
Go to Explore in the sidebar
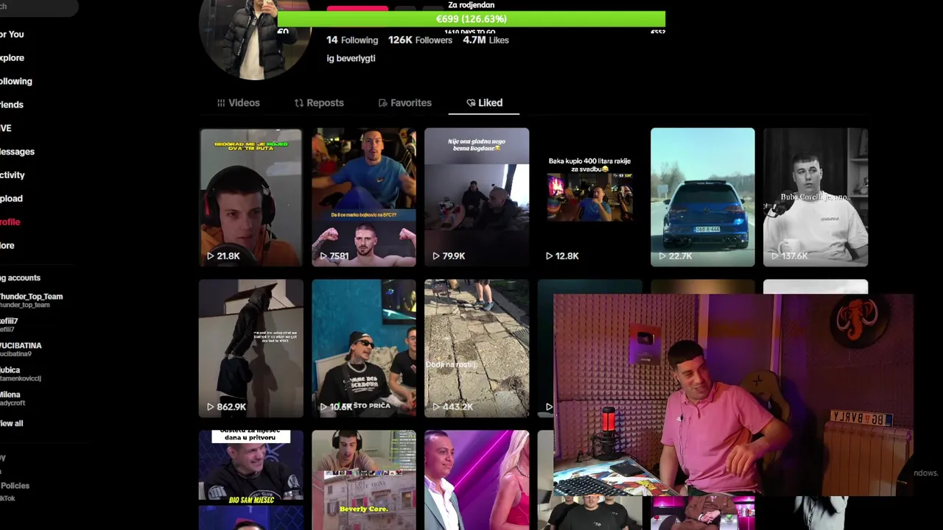12,58
